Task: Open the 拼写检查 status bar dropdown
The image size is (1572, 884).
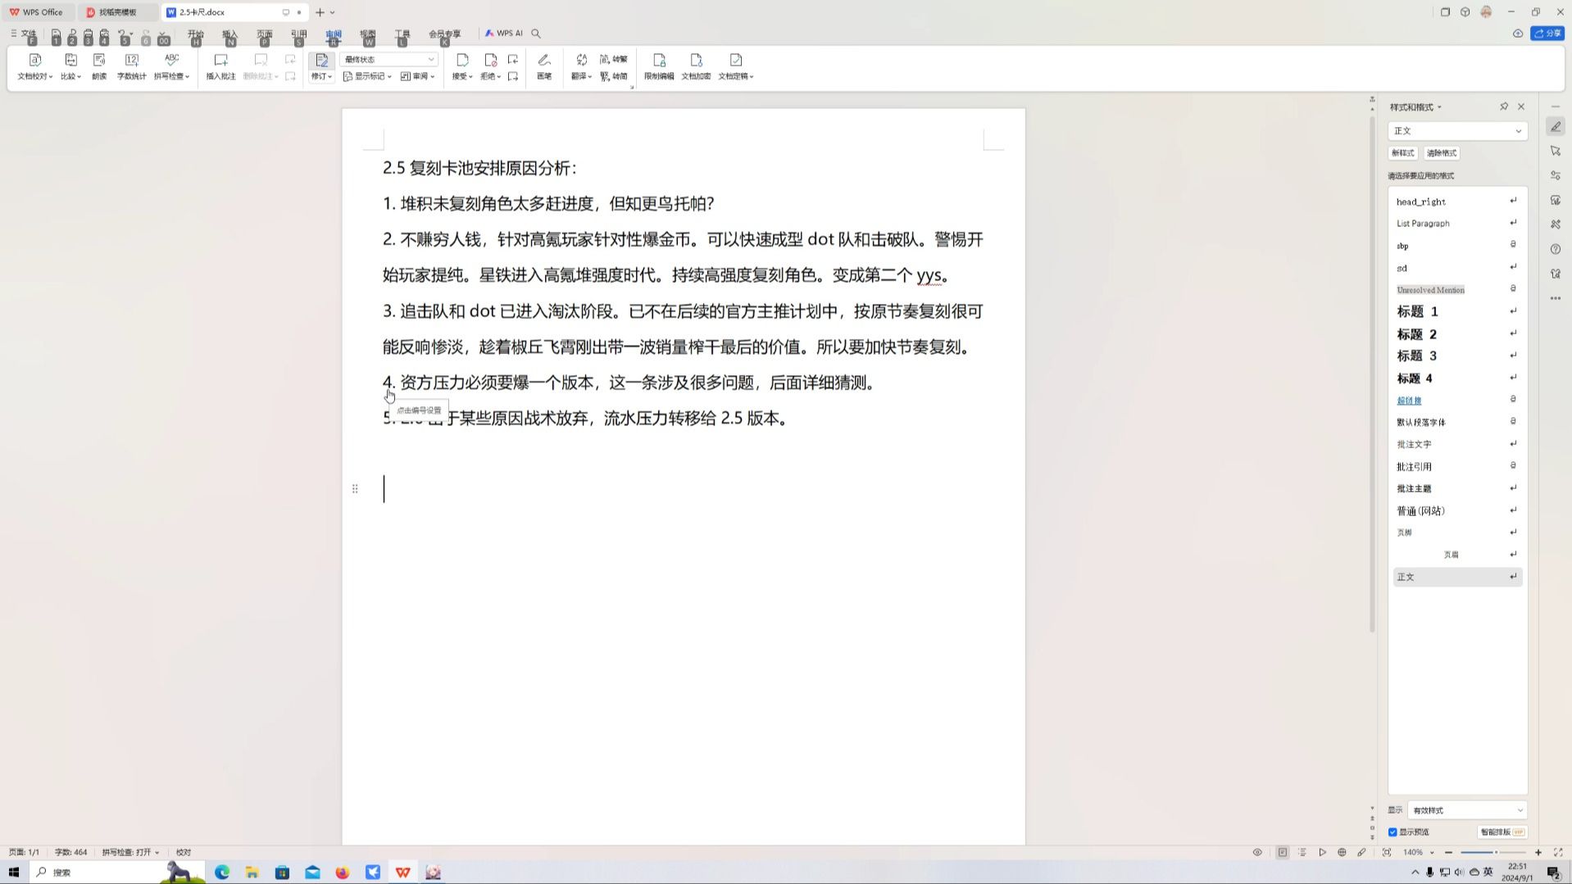Action: [131, 852]
